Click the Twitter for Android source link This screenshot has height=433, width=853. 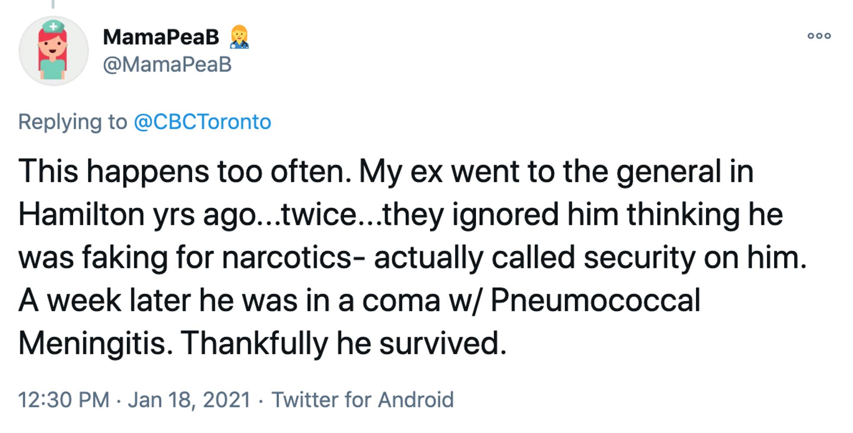[362, 399]
